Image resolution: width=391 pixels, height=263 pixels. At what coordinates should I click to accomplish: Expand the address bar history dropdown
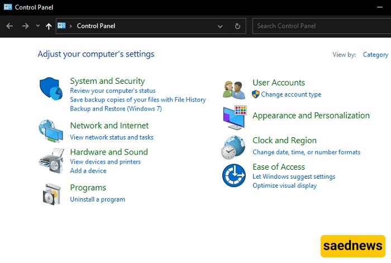click(x=220, y=26)
